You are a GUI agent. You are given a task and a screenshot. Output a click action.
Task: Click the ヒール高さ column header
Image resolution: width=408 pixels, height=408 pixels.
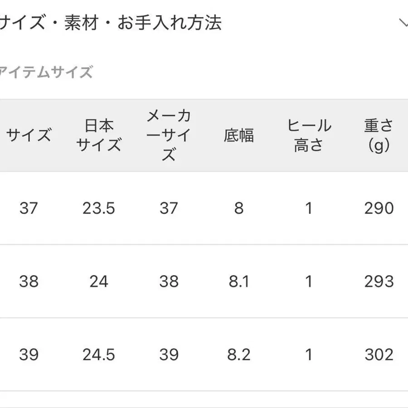[309, 134]
